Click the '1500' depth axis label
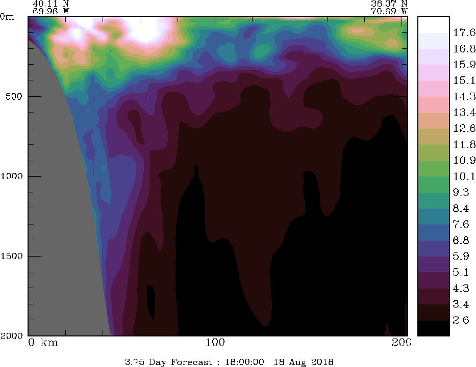The width and height of the screenshot is (476, 367). point(12,256)
